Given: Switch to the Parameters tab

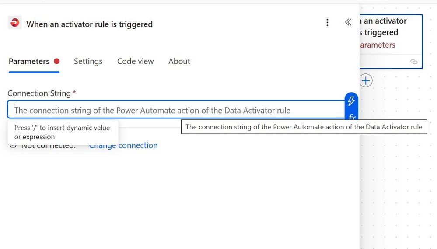Looking at the screenshot, I should [x=29, y=62].
